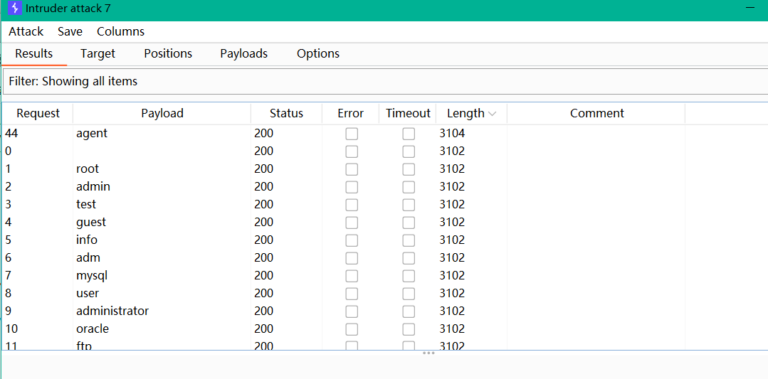Sort by the Error column header

[351, 114]
